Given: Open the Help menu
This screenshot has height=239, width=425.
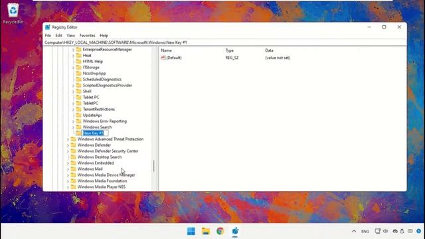Looking at the screenshot, I should tap(104, 35).
